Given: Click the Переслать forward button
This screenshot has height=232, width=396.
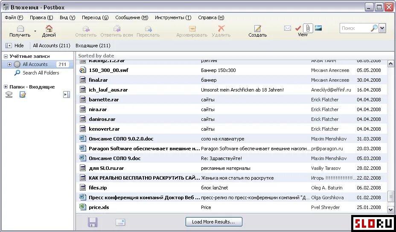Looking at the screenshot, I should click(x=148, y=31).
